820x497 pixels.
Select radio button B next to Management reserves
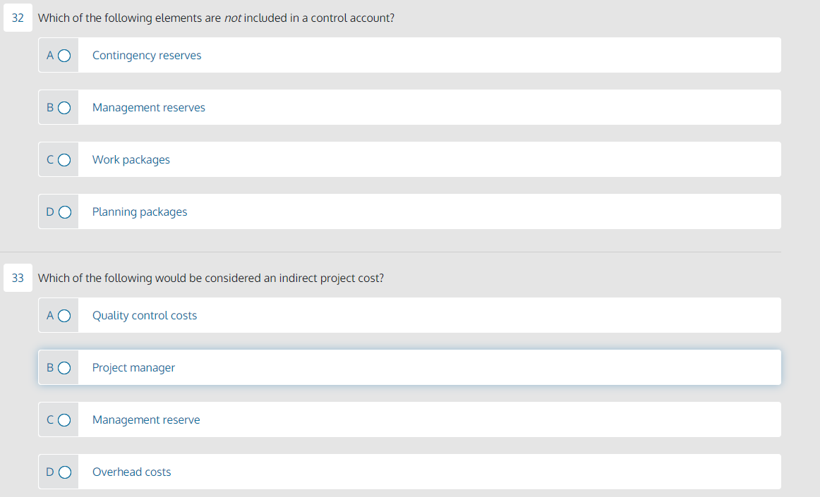[x=64, y=107]
